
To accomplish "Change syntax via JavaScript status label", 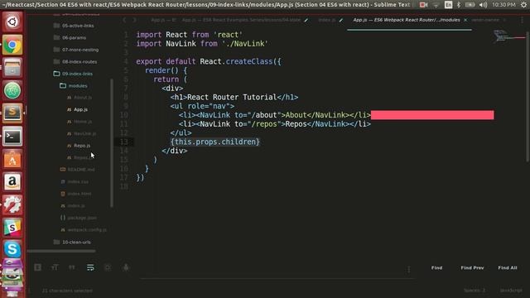I will [x=511, y=291].
